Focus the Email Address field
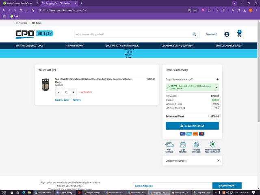The height and width of the screenshot is (195, 260). point(172,186)
